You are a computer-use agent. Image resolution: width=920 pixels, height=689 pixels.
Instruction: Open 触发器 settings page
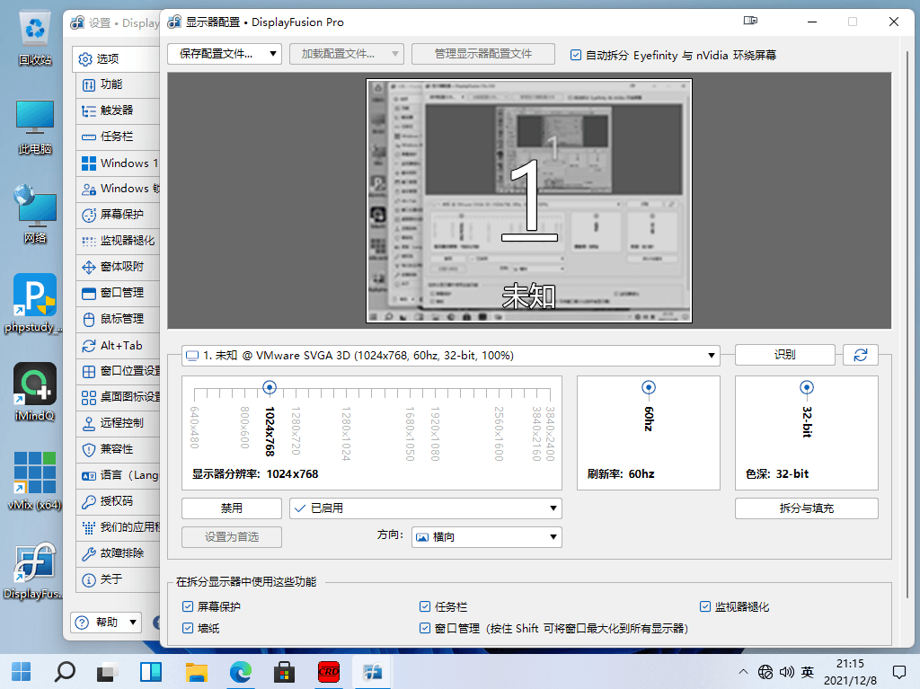tap(118, 110)
